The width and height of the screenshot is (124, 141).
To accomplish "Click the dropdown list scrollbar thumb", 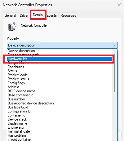I will tap(115, 73).
